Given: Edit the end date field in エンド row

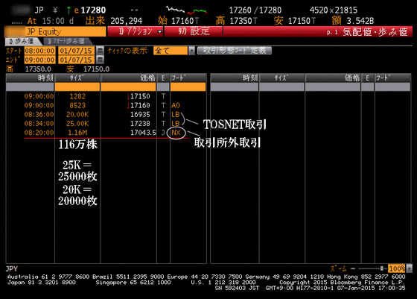Looking at the screenshot, I should tap(76, 60).
